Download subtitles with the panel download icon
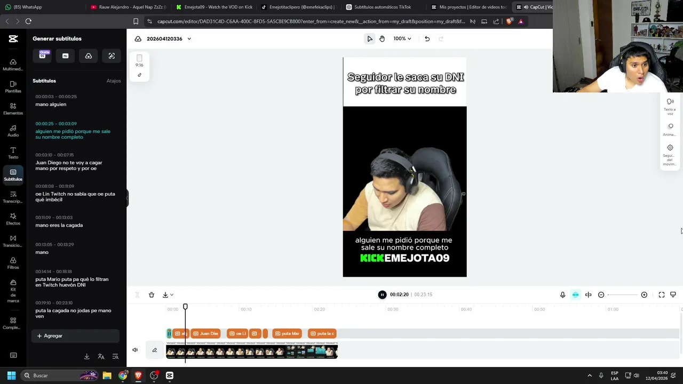Image resolution: width=683 pixels, height=384 pixels. click(x=86, y=356)
